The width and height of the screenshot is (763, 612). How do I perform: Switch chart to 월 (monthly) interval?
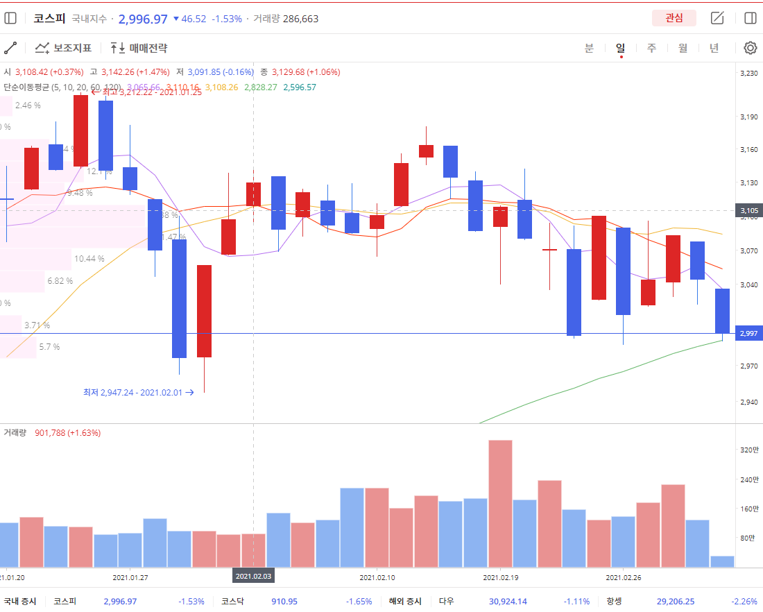pyautogui.click(x=683, y=48)
